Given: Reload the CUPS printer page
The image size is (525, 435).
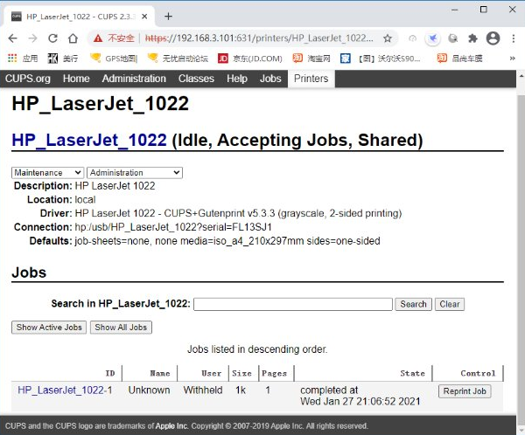Looking at the screenshot, I should 52,38.
